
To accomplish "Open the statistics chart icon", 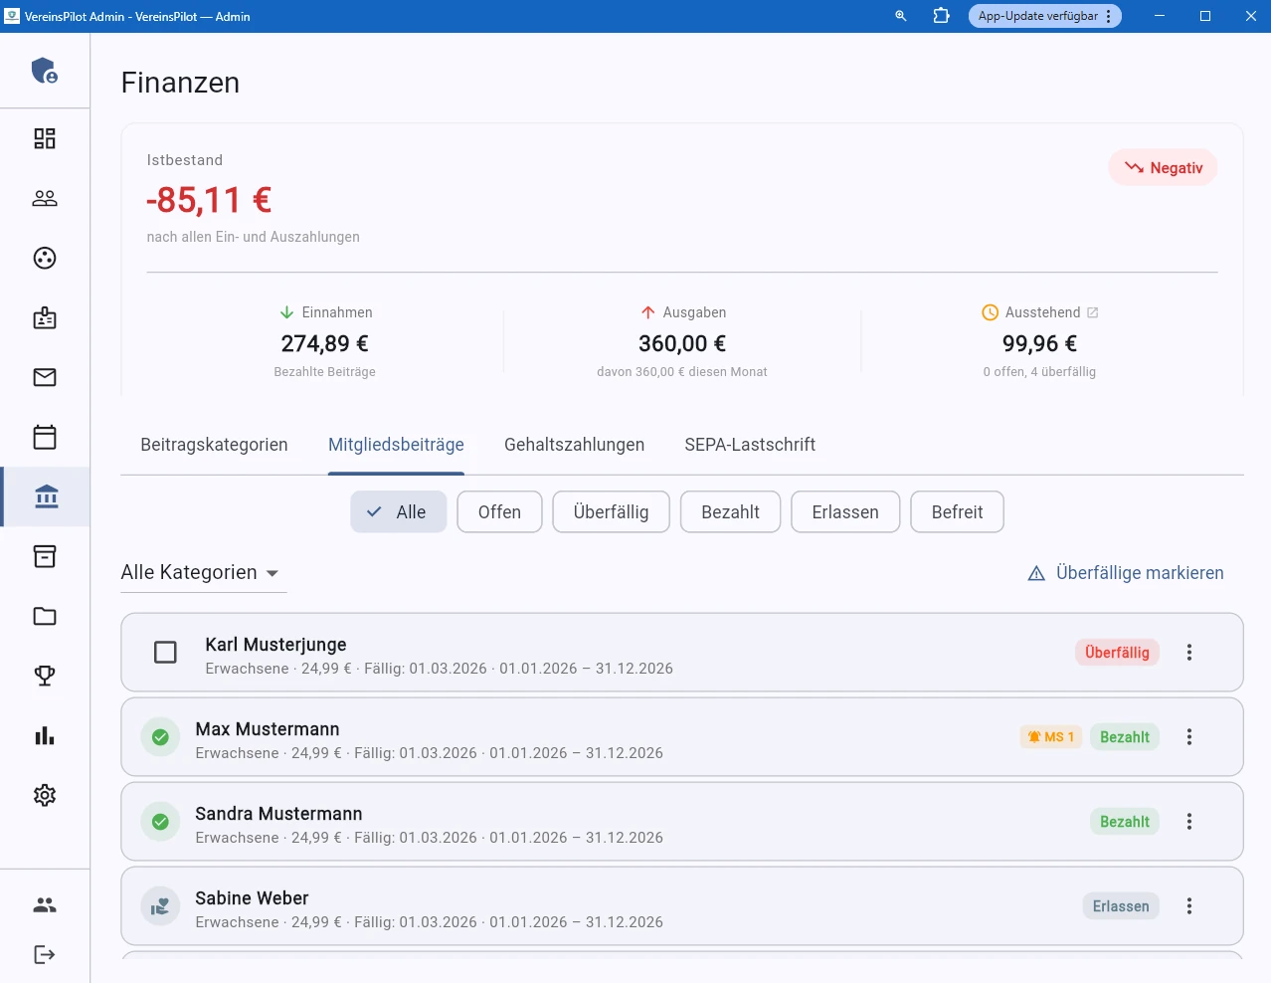I will (44, 735).
